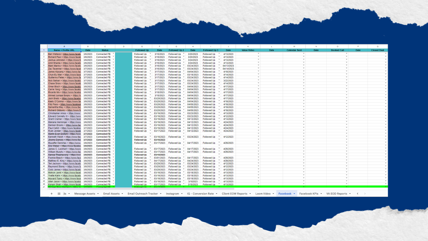This screenshot has height=241, width=428.
Task: Click the 'Followed Up 2' header cell
Action: click(176, 50)
